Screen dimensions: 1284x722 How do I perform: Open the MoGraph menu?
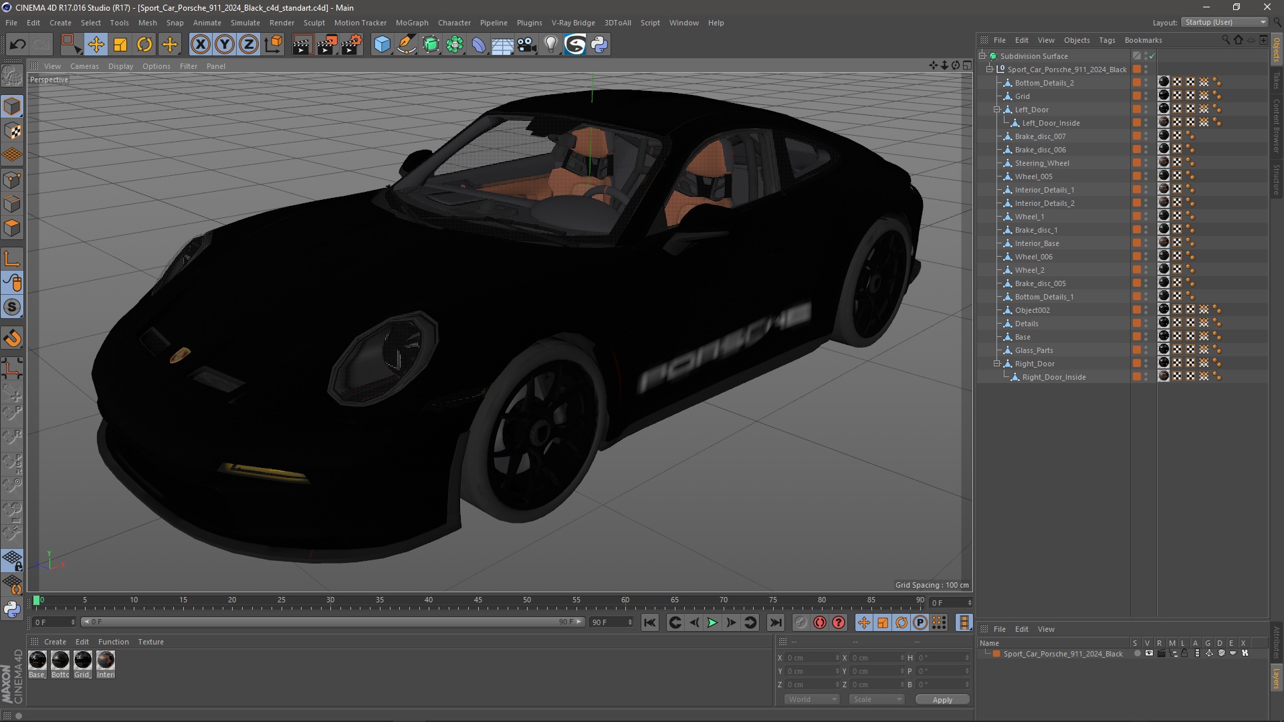pyautogui.click(x=412, y=23)
